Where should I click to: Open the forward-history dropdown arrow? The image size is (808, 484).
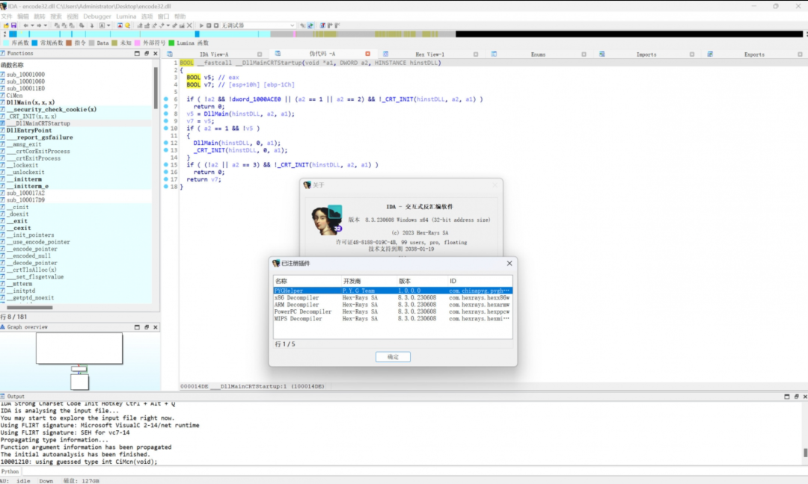tap(46, 25)
